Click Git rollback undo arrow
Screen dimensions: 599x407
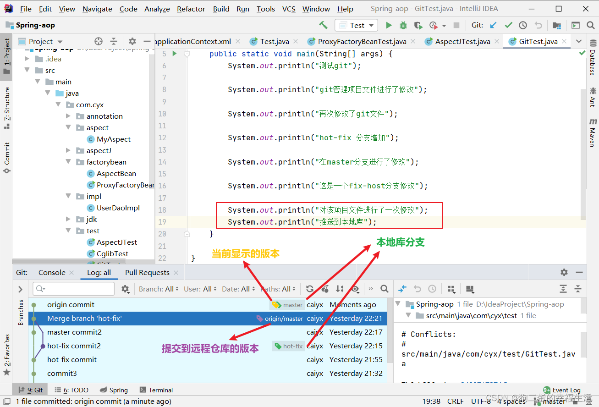point(538,25)
